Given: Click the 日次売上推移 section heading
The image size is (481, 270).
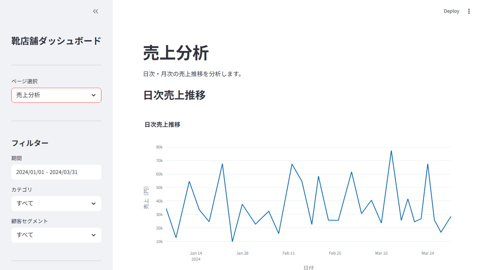Looking at the screenshot, I should [x=174, y=96].
